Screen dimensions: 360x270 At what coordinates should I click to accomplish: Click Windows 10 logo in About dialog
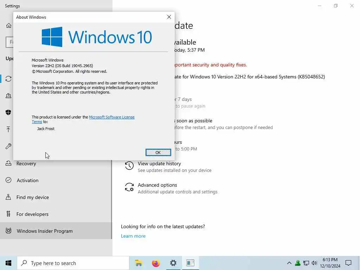[x=97, y=37]
